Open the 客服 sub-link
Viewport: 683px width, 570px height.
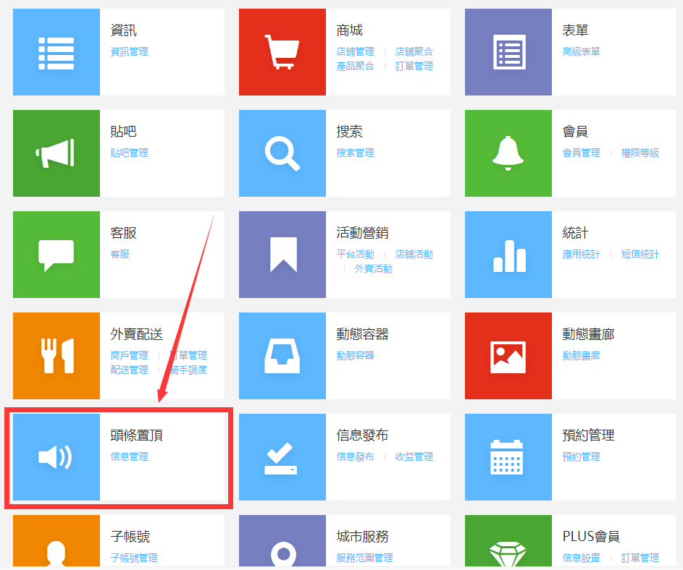pos(120,254)
